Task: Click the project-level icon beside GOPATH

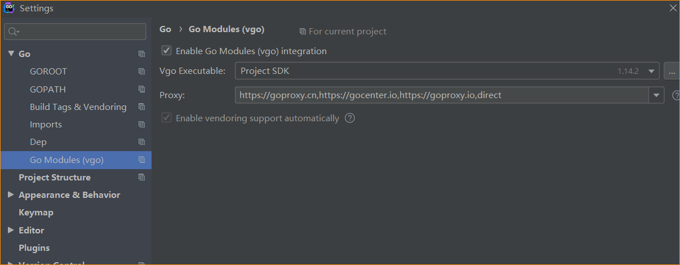Action: click(x=141, y=89)
